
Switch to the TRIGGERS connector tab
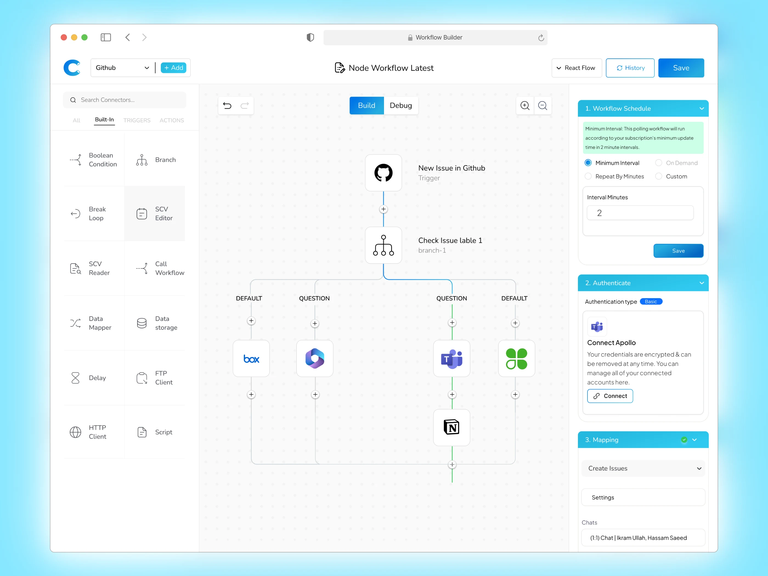point(137,120)
